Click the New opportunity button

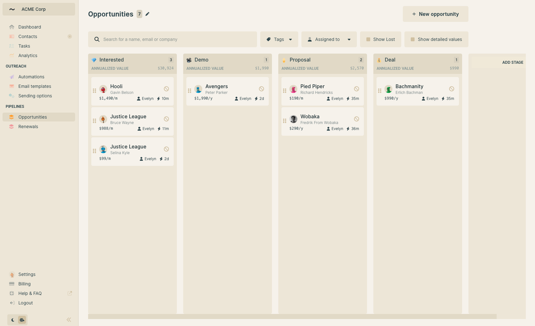coord(435,14)
